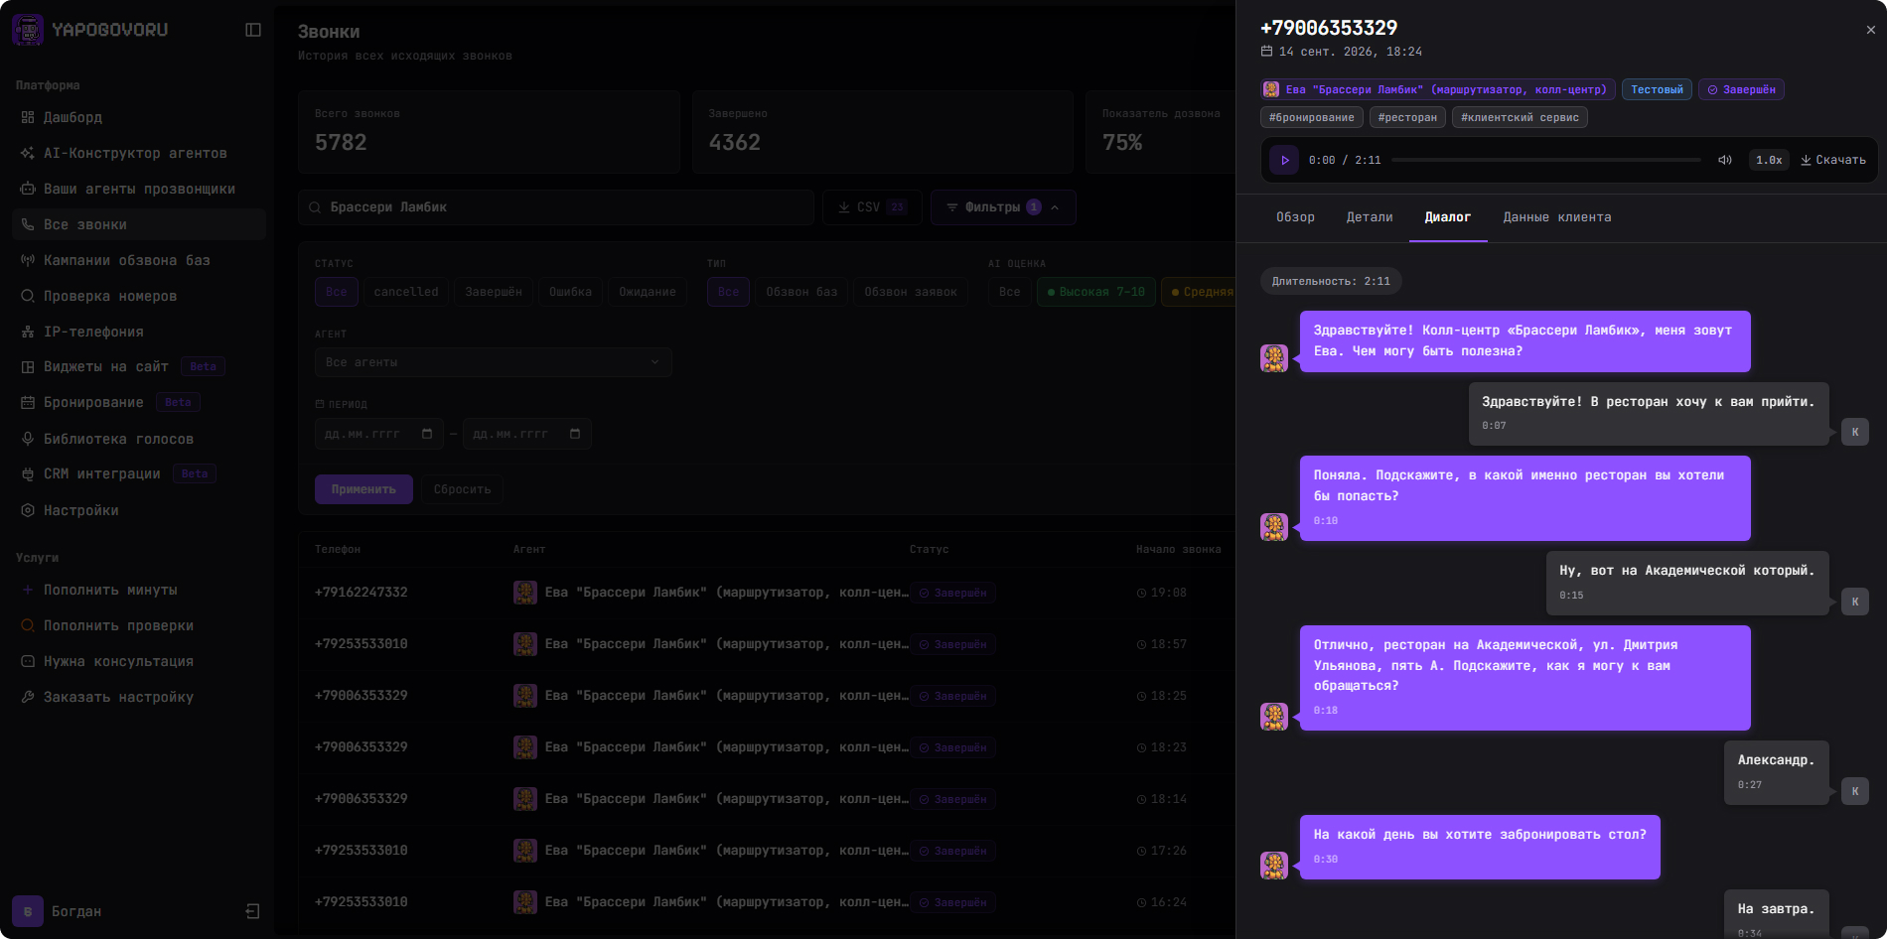The image size is (1887, 939).
Task: Open the Все агенты dropdown
Action: [x=493, y=362]
